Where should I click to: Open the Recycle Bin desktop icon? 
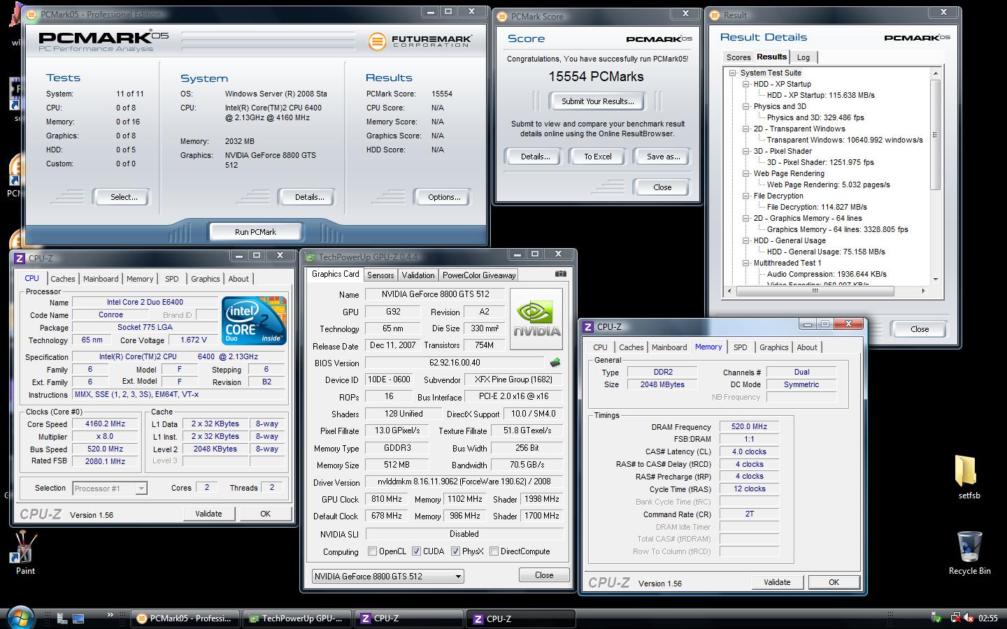pyautogui.click(x=969, y=553)
